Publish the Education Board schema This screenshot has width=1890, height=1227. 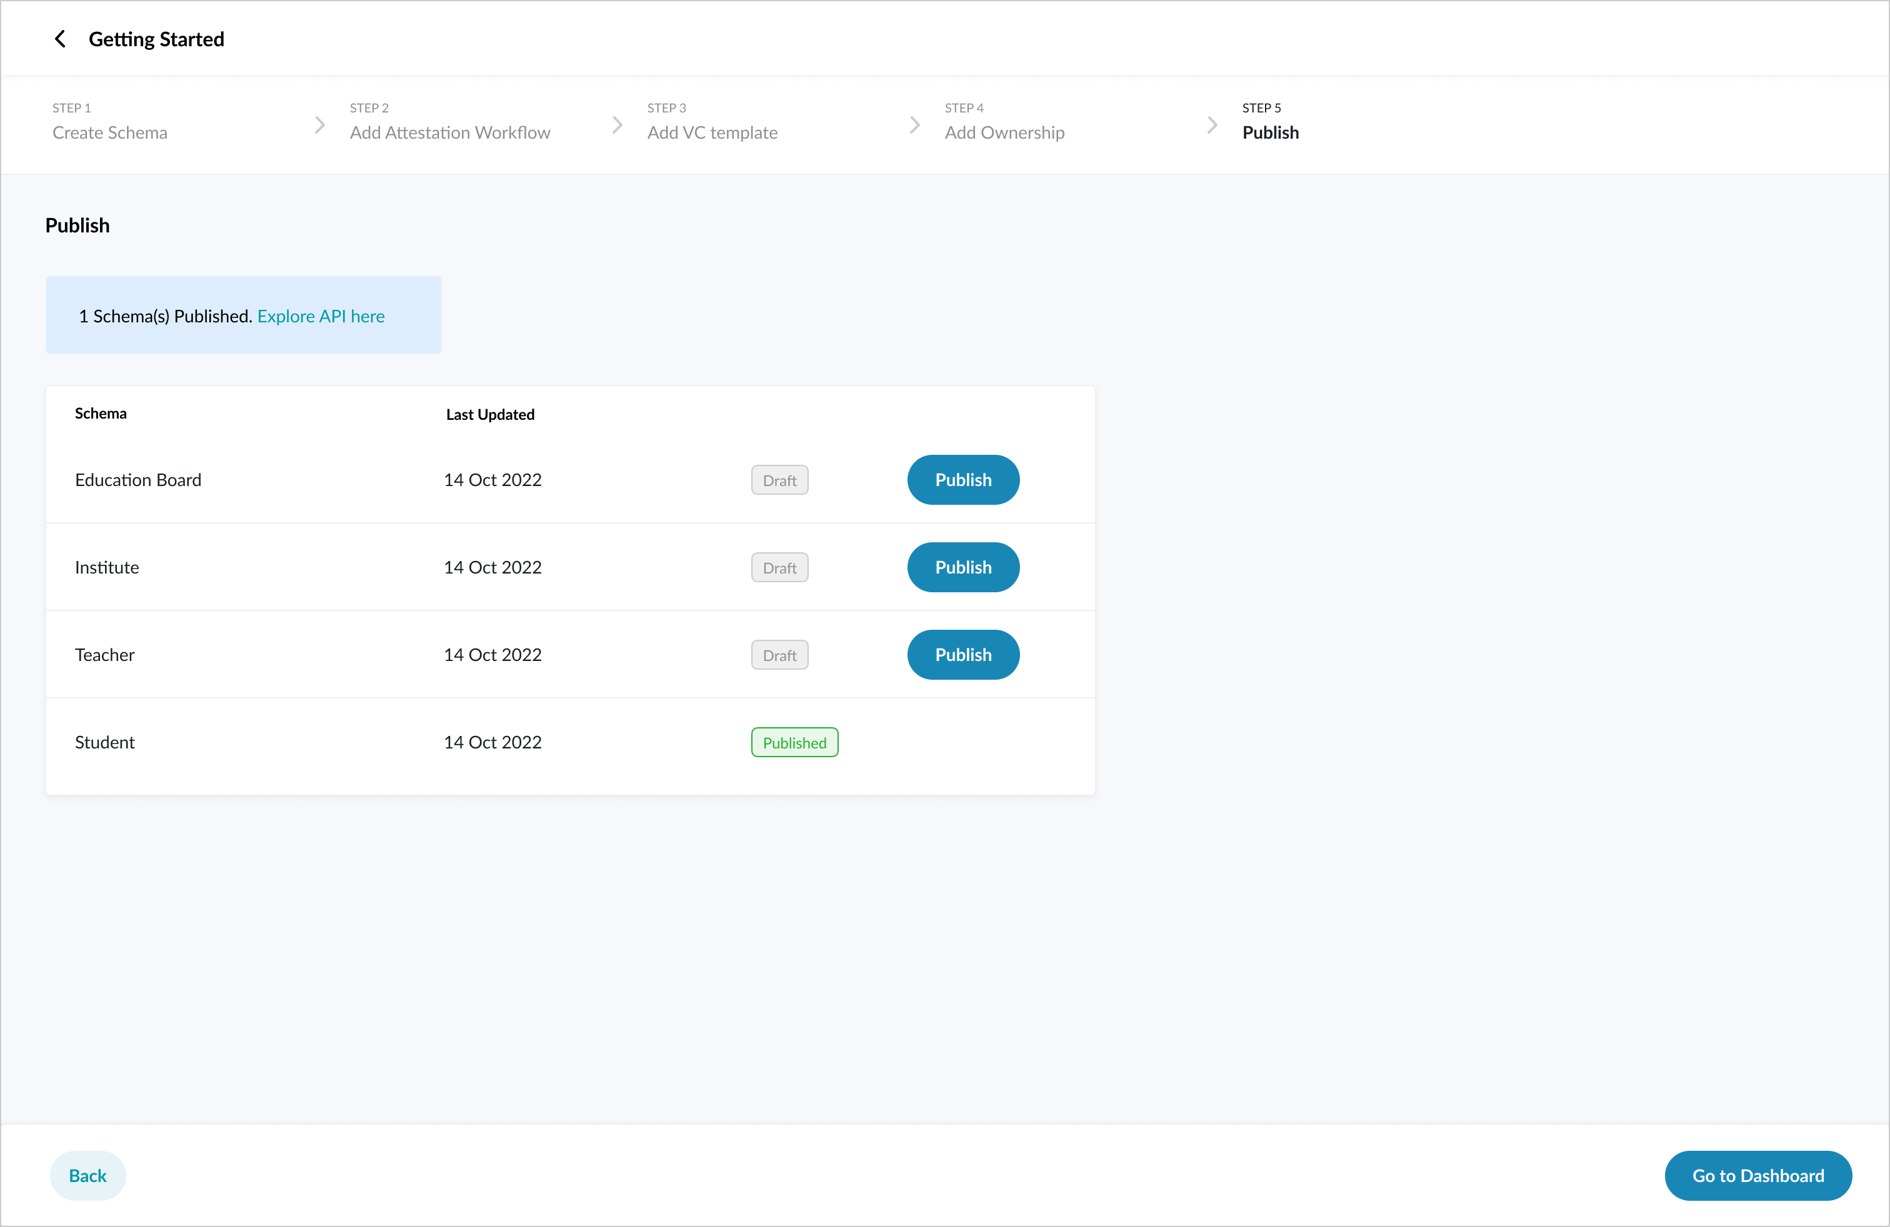[962, 480]
